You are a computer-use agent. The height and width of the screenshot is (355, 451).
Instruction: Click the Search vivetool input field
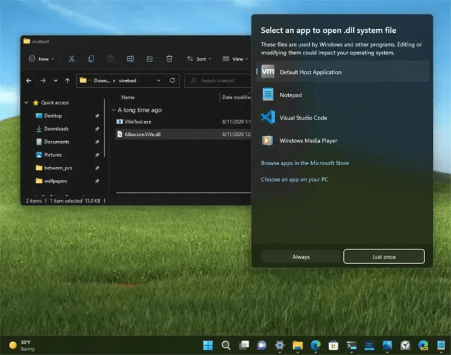click(218, 81)
